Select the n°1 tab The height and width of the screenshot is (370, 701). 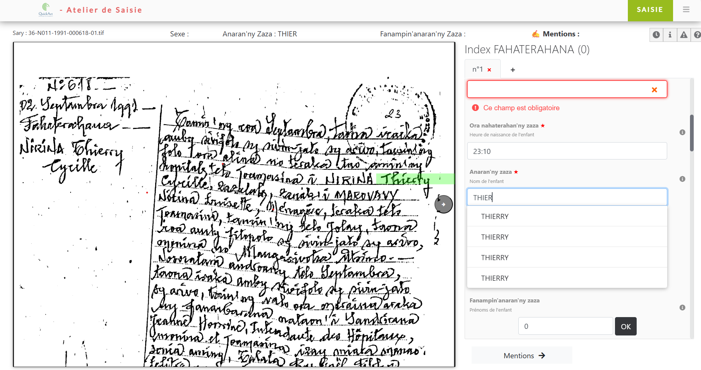[478, 69]
